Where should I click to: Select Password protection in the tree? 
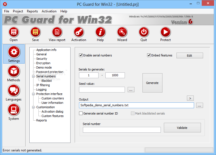50,72
